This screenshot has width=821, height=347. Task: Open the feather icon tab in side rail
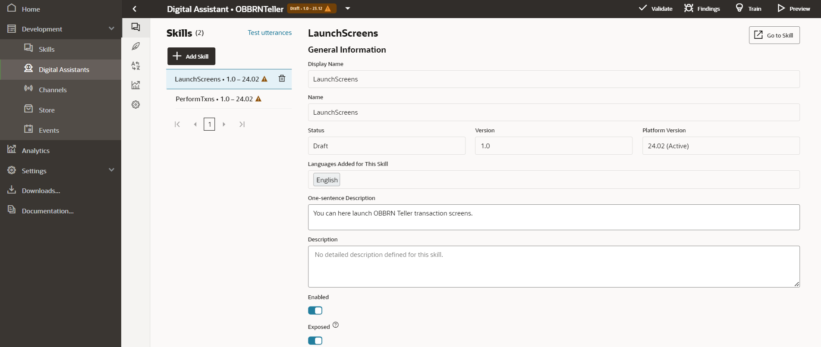click(x=136, y=46)
